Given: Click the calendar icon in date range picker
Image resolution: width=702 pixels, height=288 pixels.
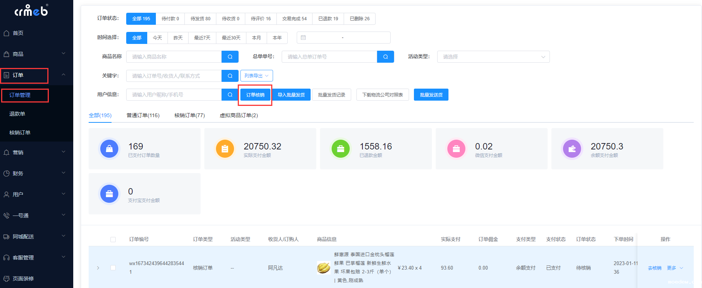Looking at the screenshot, I should [x=303, y=38].
